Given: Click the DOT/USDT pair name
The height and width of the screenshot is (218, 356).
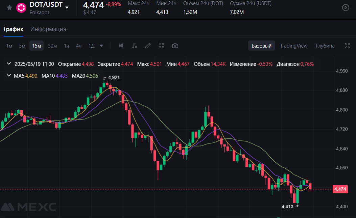Looking at the screenshot, I should [46, 4].
